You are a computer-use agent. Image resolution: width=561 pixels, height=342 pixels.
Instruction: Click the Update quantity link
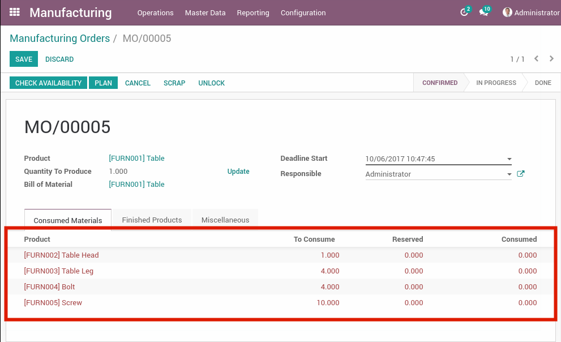238,172
